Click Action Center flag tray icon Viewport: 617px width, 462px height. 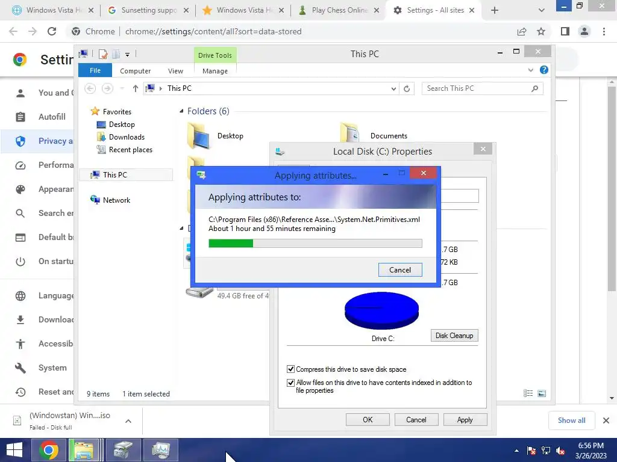[531, 451]
